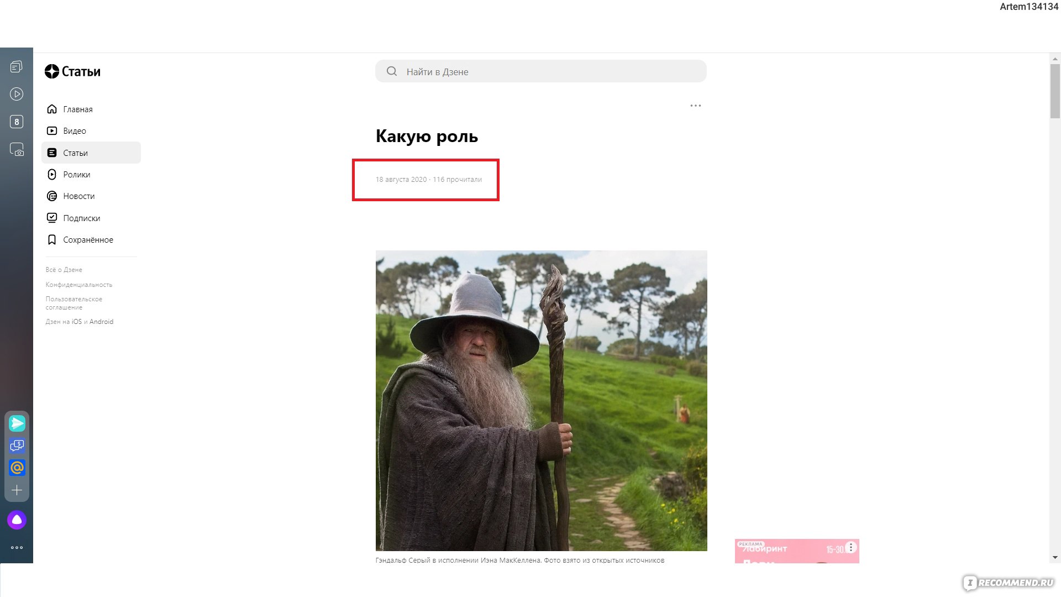The image size is (1061, 597).
Task: Go to Главная menu item
Action: 91,109
